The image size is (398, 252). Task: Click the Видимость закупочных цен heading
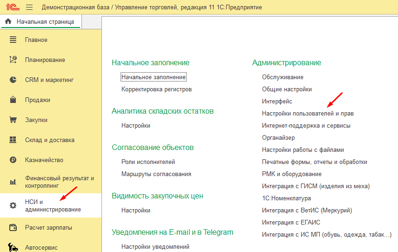[157, 196]
